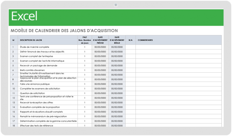Click 'Compléter les examens de sollicitation'
This screenshot has height=136, width=232.
(48, 89)
